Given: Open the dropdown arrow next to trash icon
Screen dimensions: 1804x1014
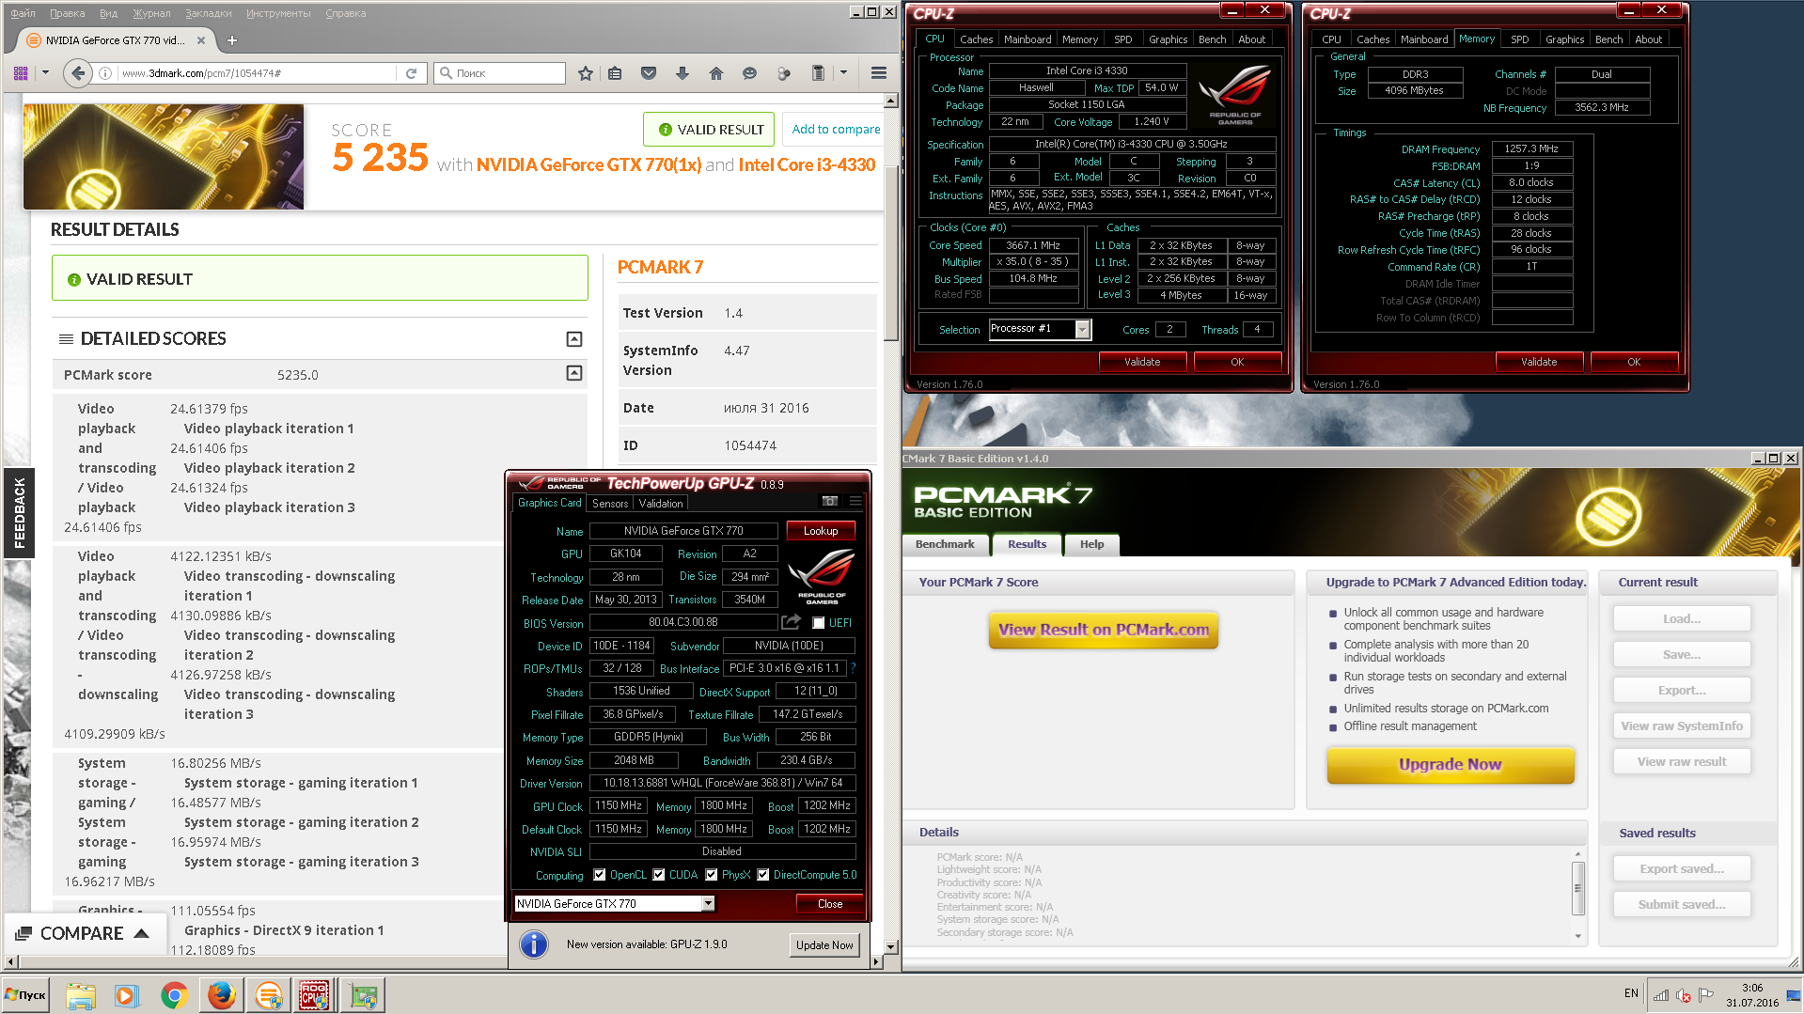Looking at the screenshot, I should tap(843, 72).
